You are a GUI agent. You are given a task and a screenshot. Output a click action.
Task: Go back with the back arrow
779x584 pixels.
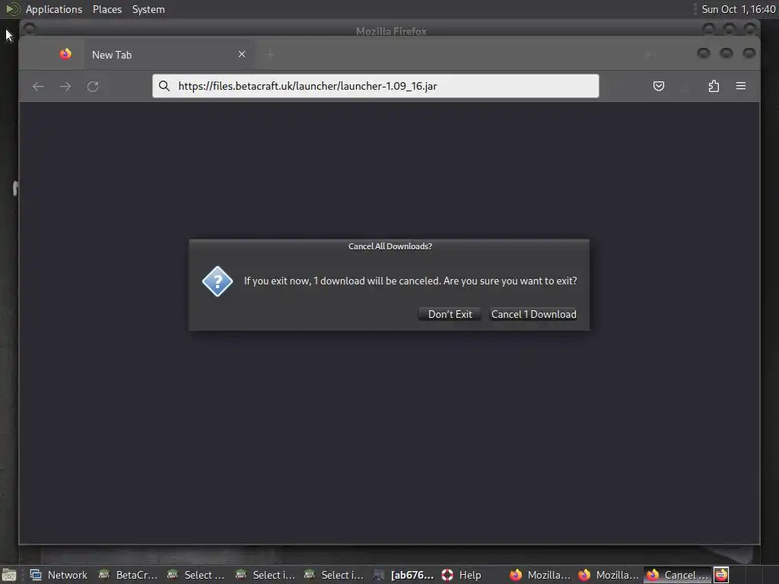pos(38,87)
